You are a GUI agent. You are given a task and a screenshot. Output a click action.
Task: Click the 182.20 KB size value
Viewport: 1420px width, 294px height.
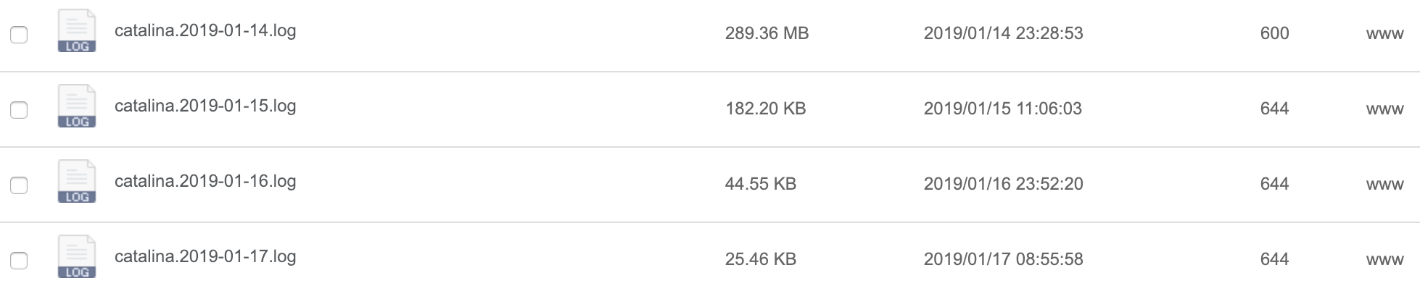click(x=766, y=109)
